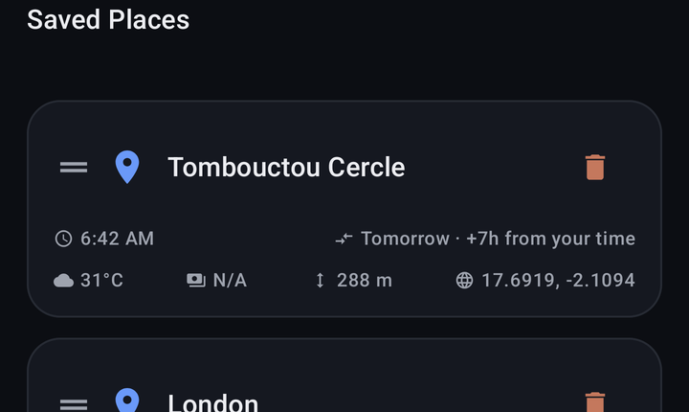Click the globe coordinates icon
This screenshot has height=412, width=689.
[x=464, y=281]
